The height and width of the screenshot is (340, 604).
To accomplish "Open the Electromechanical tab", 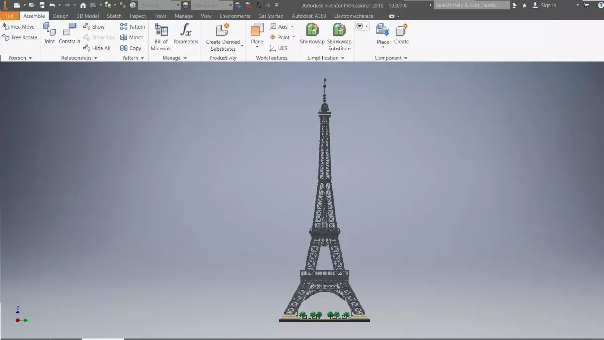I will pos(354,16).
